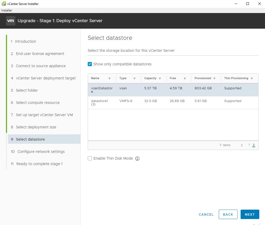Click the Capacity column filter icon
The width and height of the screenshot is (265, 225).
coord(160,78)
